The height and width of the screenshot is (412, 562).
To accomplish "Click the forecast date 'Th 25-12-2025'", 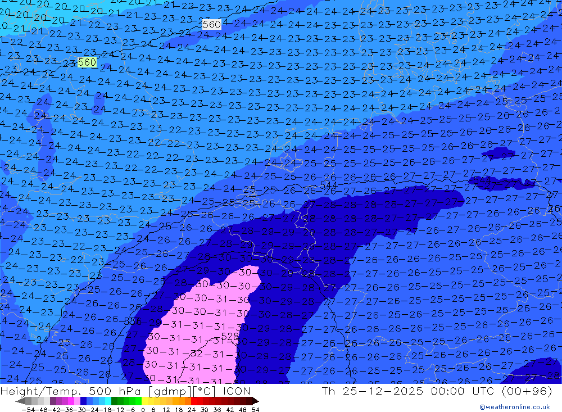I will [x=373, y=391].
